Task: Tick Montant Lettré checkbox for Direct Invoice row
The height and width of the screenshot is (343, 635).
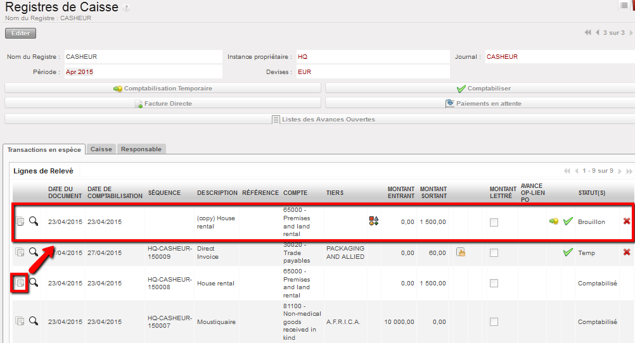Action: coord(494,253)
